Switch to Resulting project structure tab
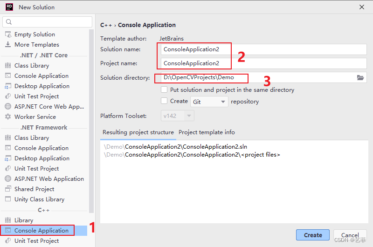 tap(138, 132)
